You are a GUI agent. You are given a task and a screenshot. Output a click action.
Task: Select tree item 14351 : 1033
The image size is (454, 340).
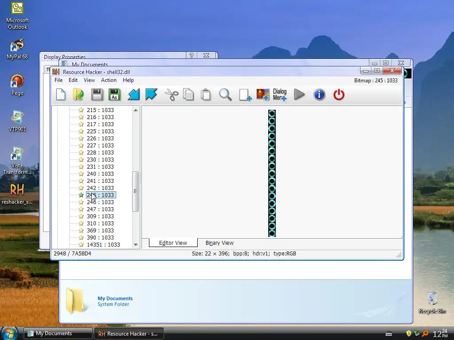(103, 244)
